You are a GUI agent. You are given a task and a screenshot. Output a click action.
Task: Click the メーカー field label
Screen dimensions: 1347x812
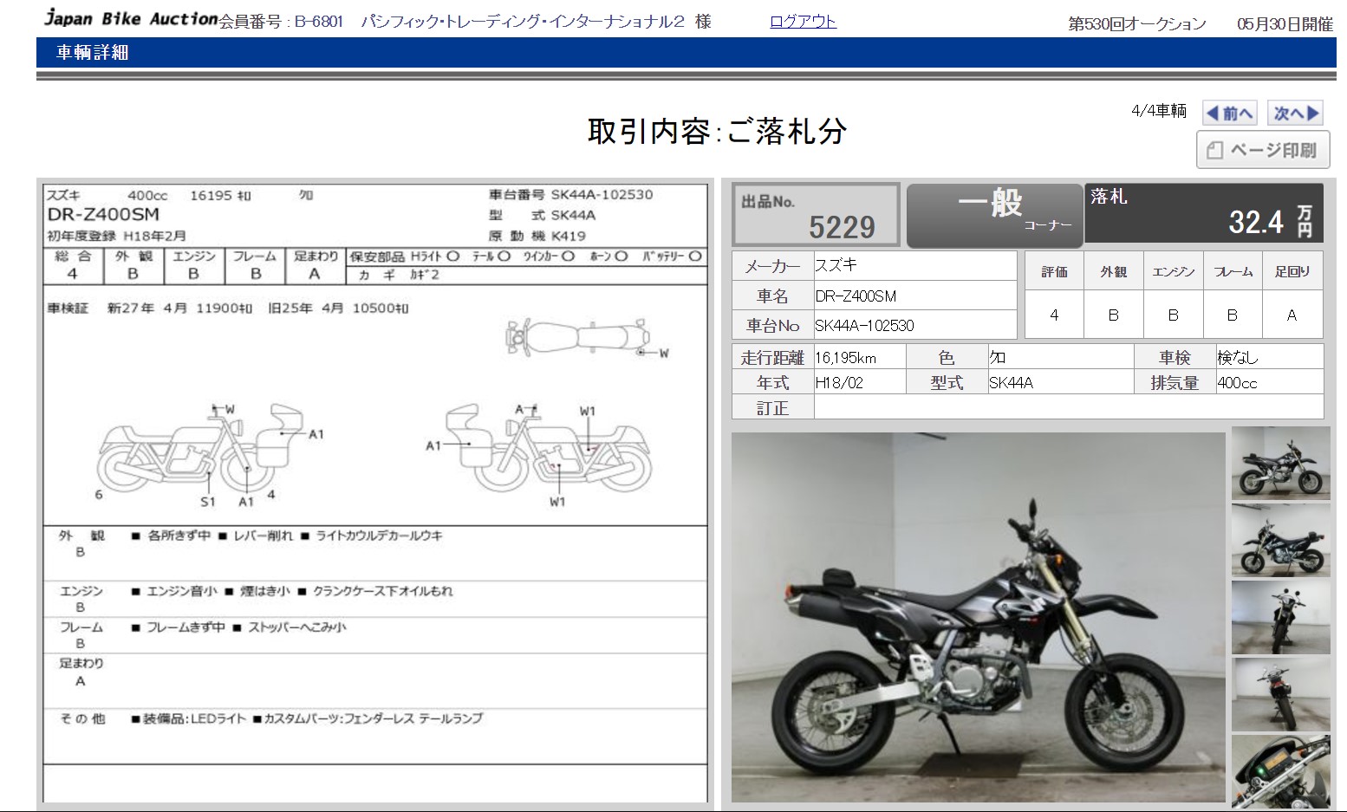click(772, 266)
